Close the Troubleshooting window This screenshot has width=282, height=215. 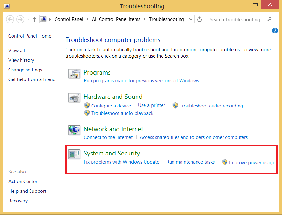[x=270, y=5]
